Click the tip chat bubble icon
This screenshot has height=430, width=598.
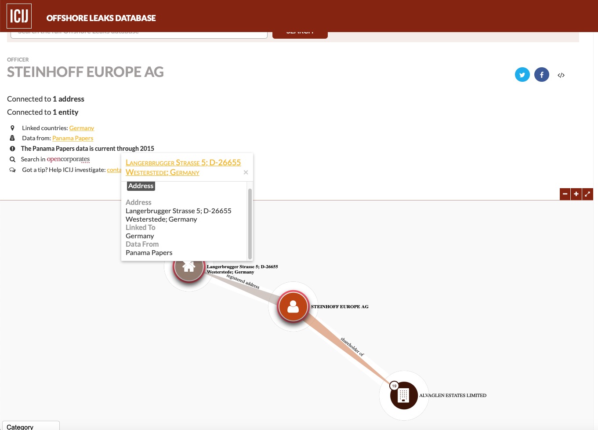12,170
